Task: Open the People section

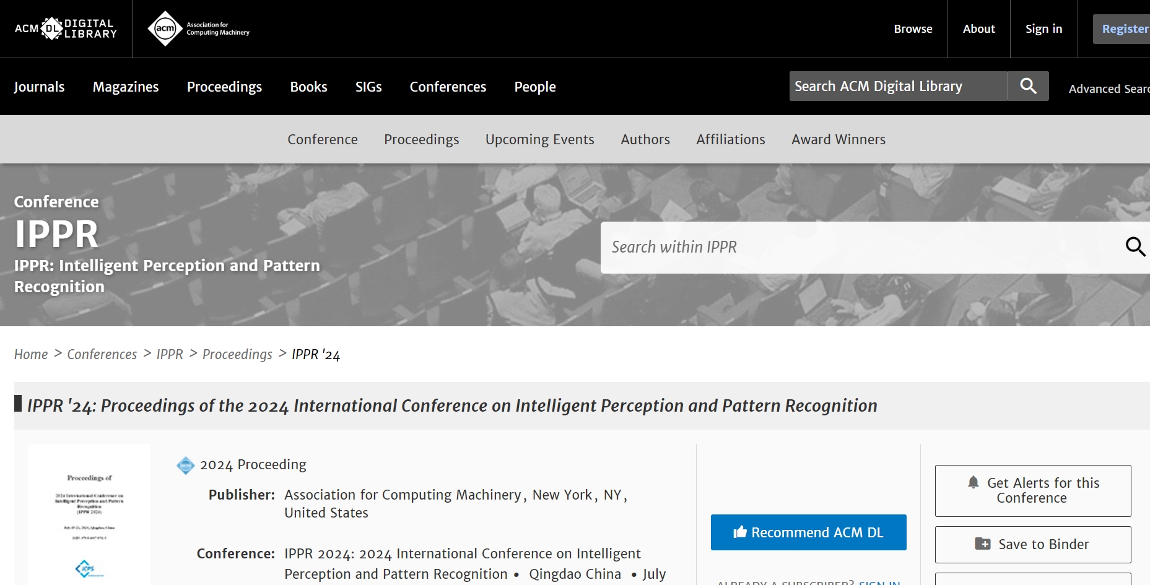Action: coord(535,87)
